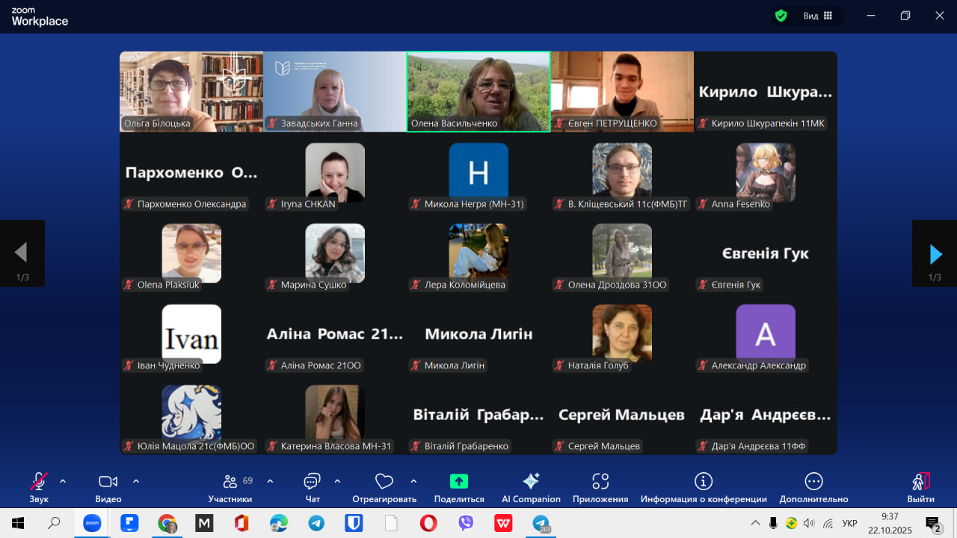This screenshot has width=957, height=538.
Task: Open Microsoft Edge from the taskbar
Action: point(278,523)
